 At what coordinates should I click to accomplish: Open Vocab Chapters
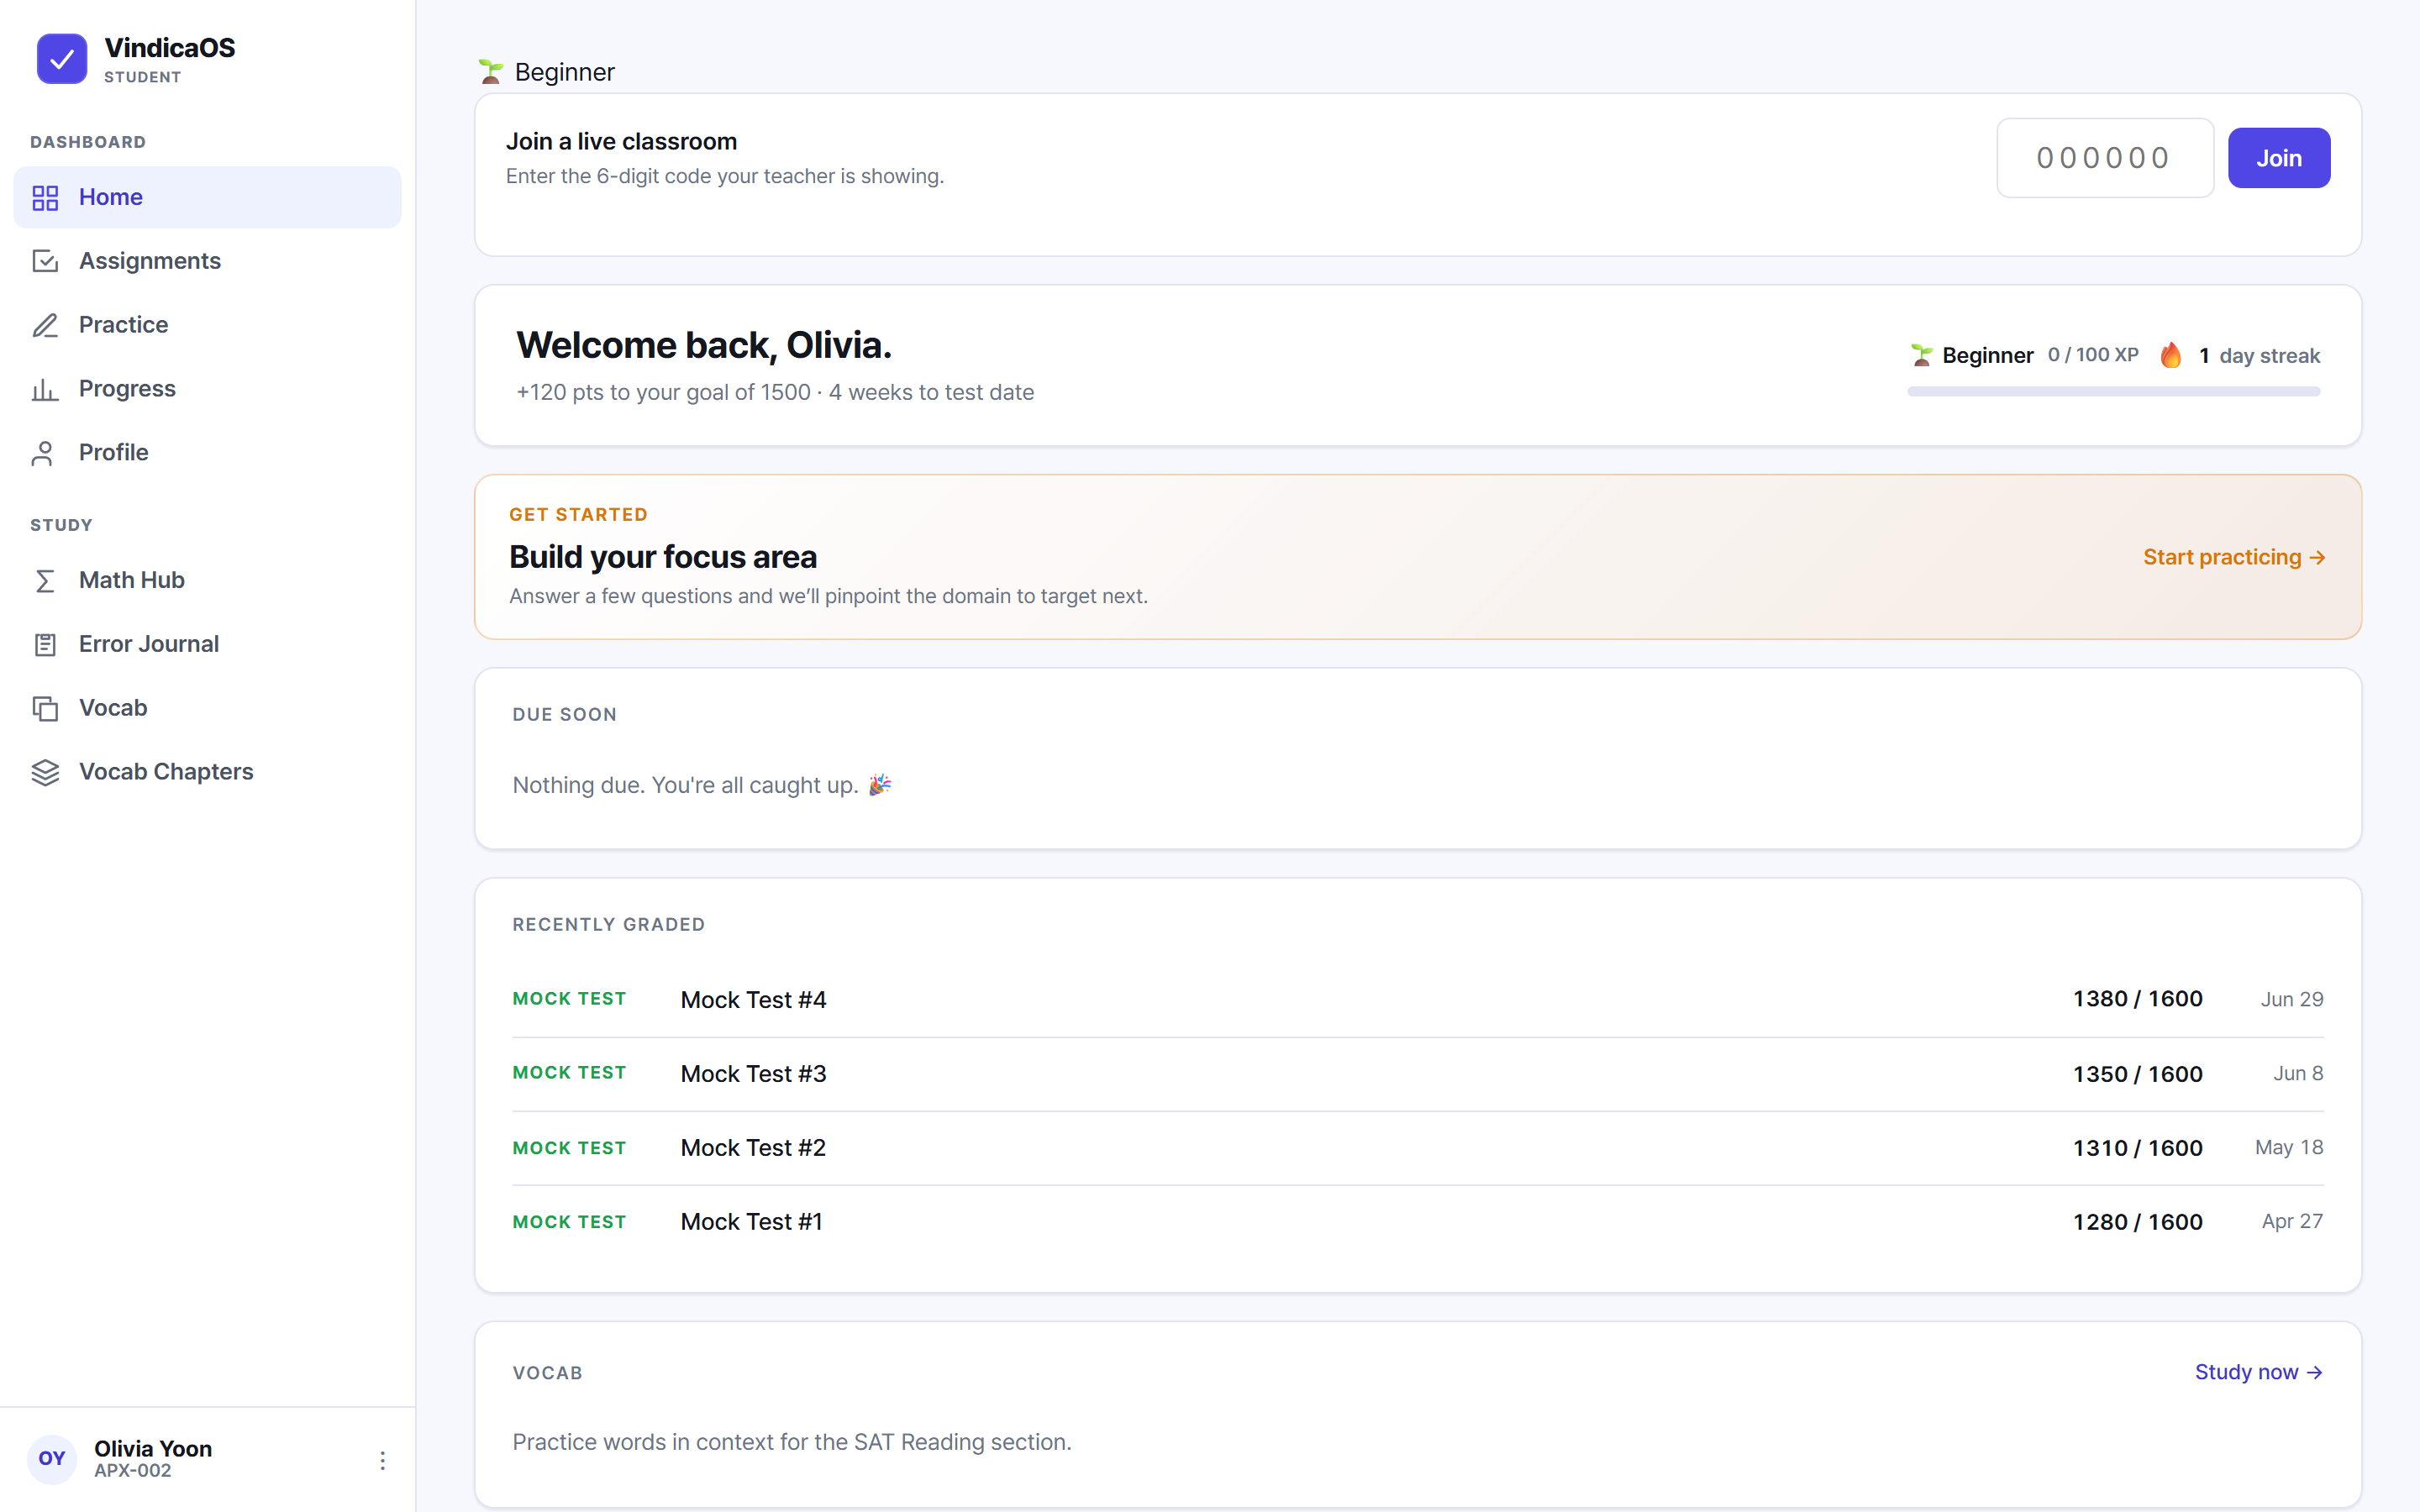(x=207, y=772)
